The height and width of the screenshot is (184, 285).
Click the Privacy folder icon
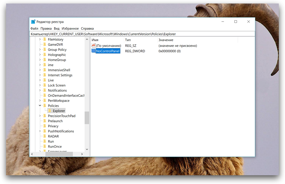pos(45,126)
